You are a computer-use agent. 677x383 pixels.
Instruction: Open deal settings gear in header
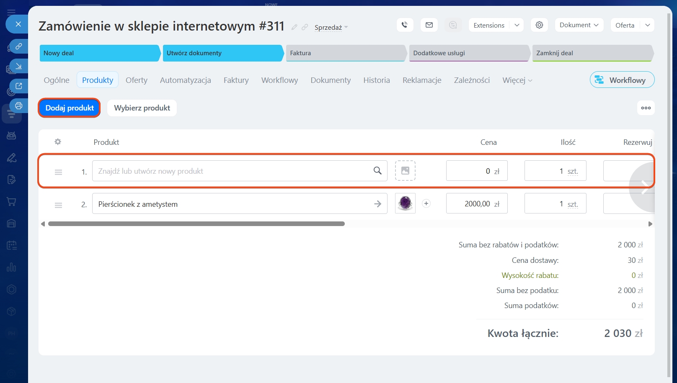click(539, 25)
